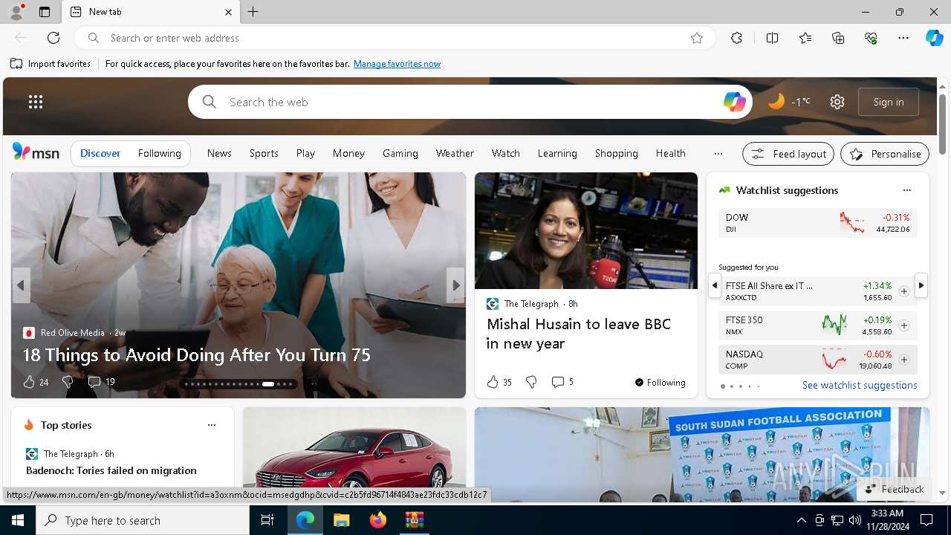951x535 pixels.
Task: Open Edge Settings and more menu
Action: tap(903, 38)
